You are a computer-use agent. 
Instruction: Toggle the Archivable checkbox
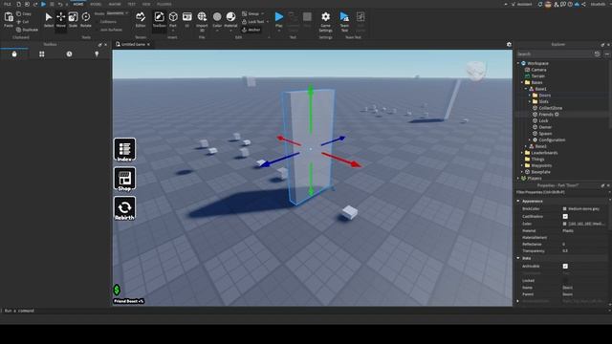(565, 266)
